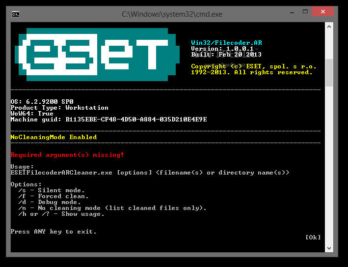The width and height of the screenshot is (348, 267).
Task: Click the /n - No cleaning mode option
Action: tap(112, 208)
